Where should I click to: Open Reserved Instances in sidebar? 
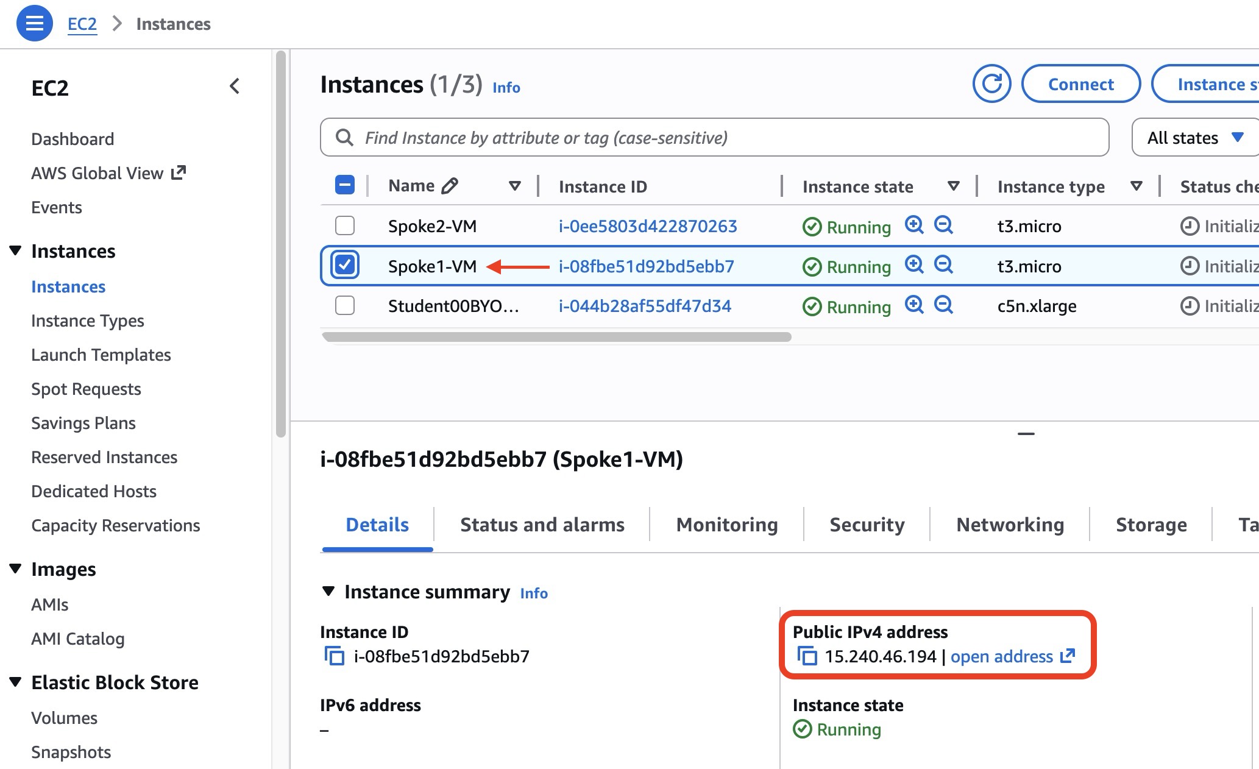point(104,457)
